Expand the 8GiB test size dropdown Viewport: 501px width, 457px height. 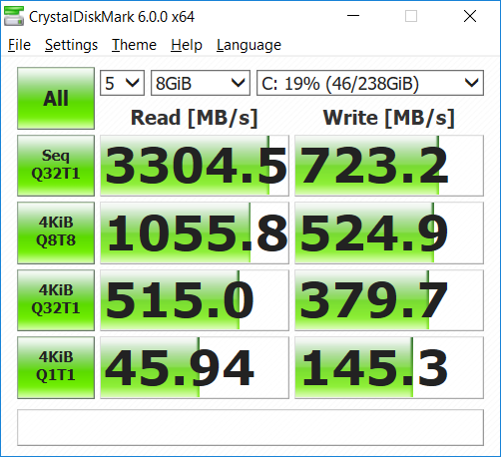pyautogui.click(x=201, y=83)
